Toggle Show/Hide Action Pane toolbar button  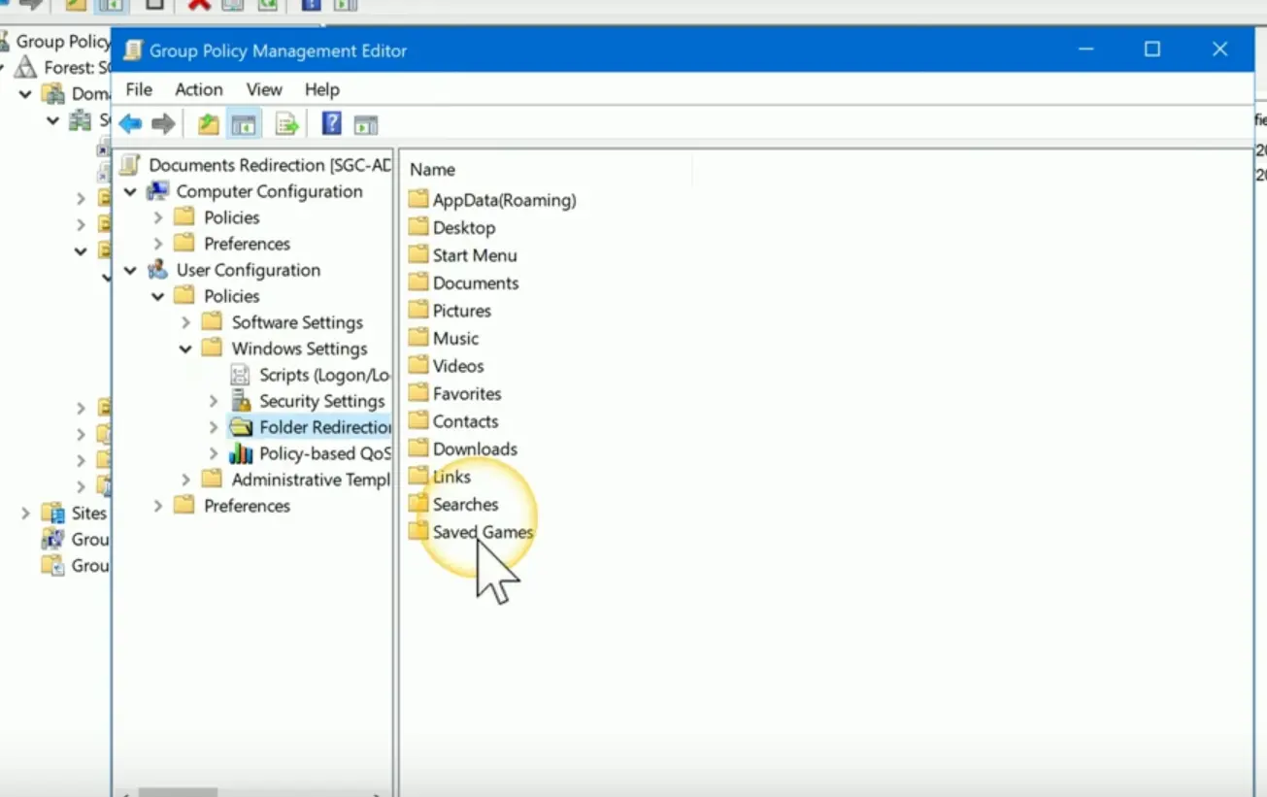[x=366, y=124]
